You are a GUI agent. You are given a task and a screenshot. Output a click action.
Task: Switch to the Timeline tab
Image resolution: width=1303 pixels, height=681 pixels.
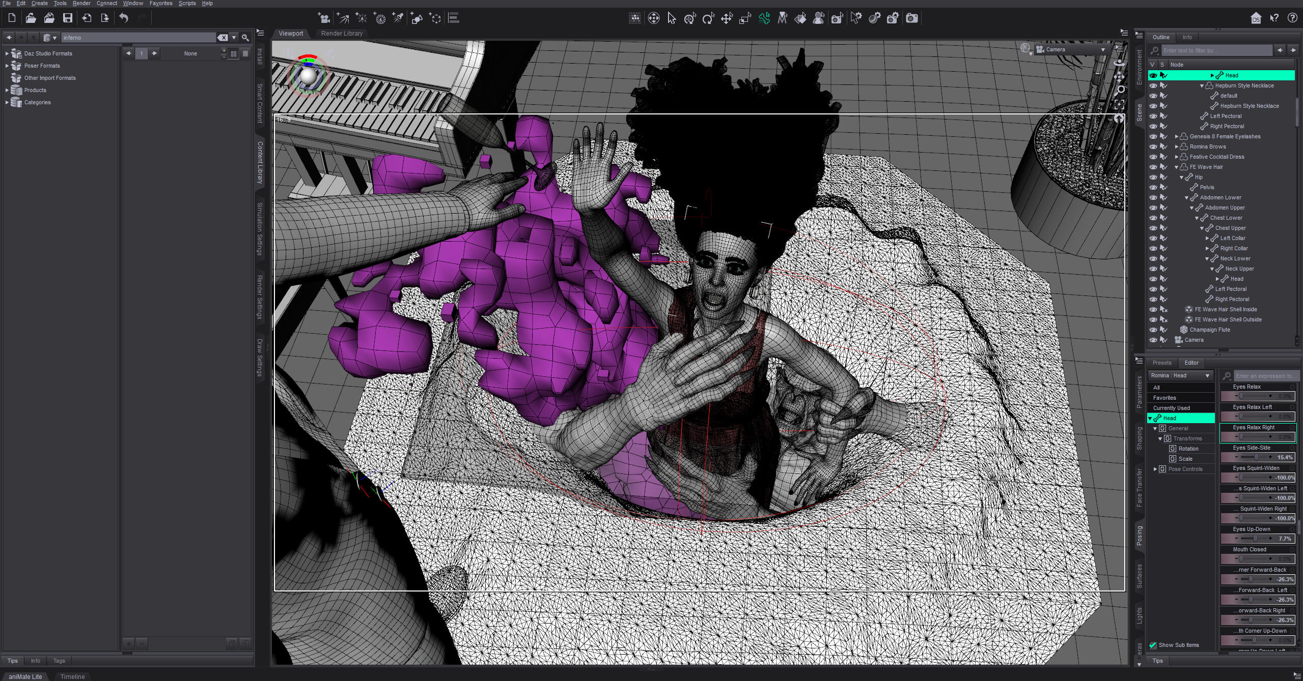(x=72, y=676)
